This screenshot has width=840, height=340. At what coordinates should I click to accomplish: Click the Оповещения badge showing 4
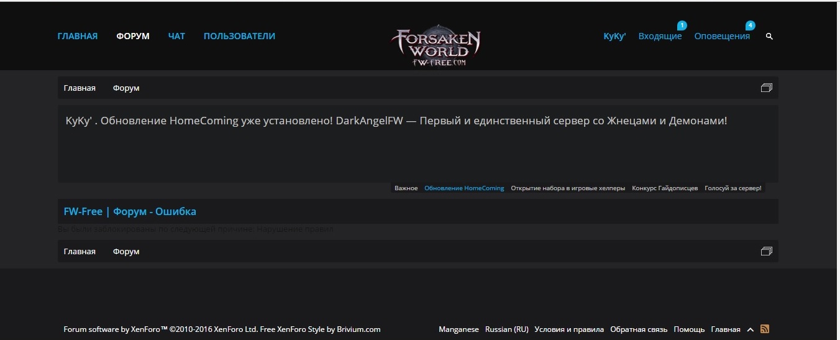pos(750,25)
